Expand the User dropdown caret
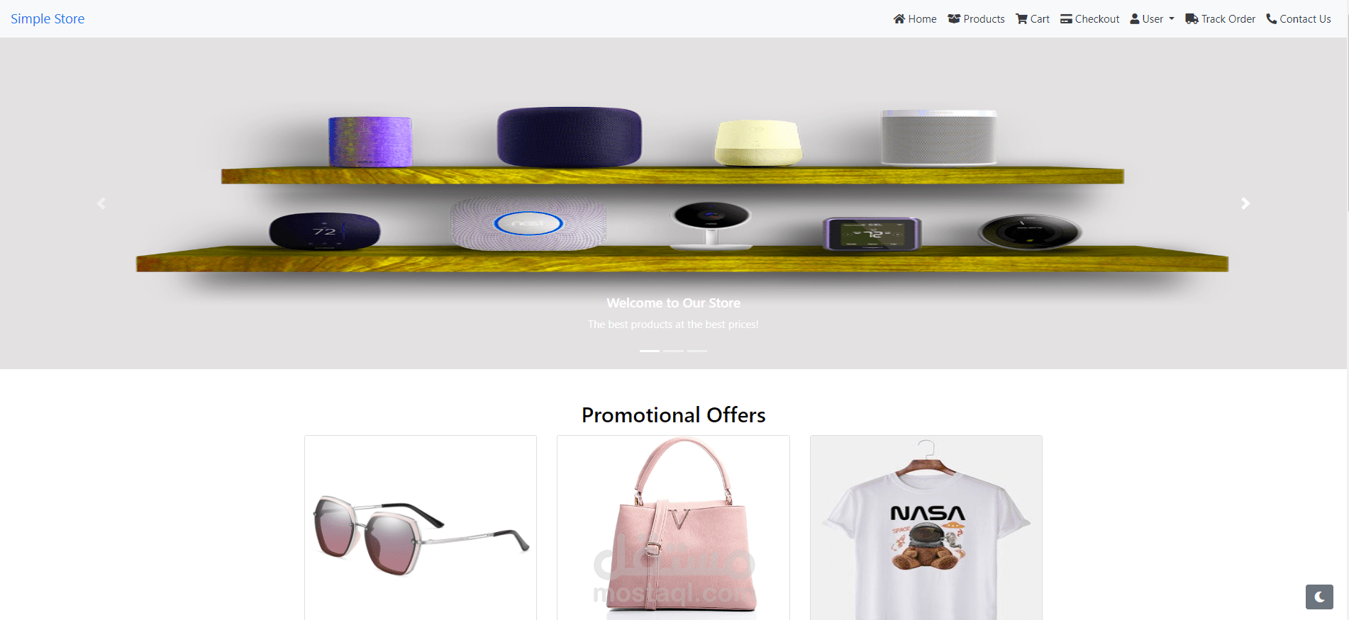 pos(1172,19)
